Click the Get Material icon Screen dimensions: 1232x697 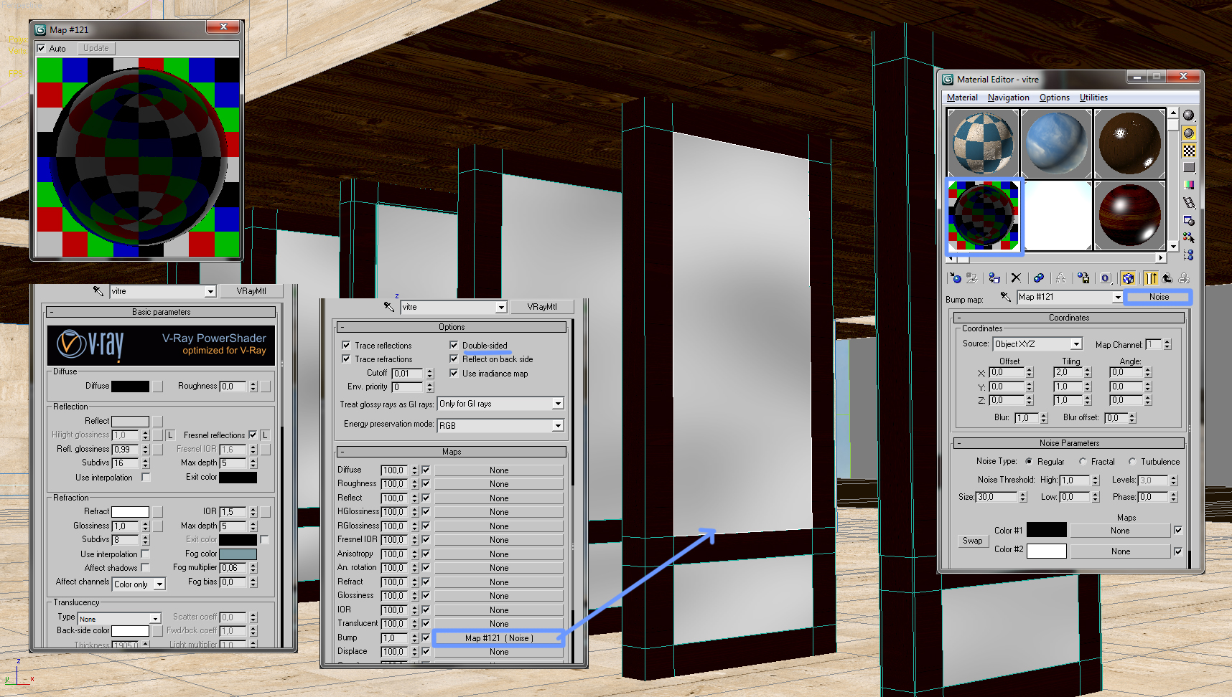[956, 278]
